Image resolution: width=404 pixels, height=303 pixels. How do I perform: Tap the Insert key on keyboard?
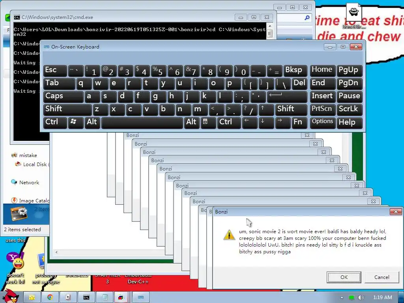click(x=323, y=97)
